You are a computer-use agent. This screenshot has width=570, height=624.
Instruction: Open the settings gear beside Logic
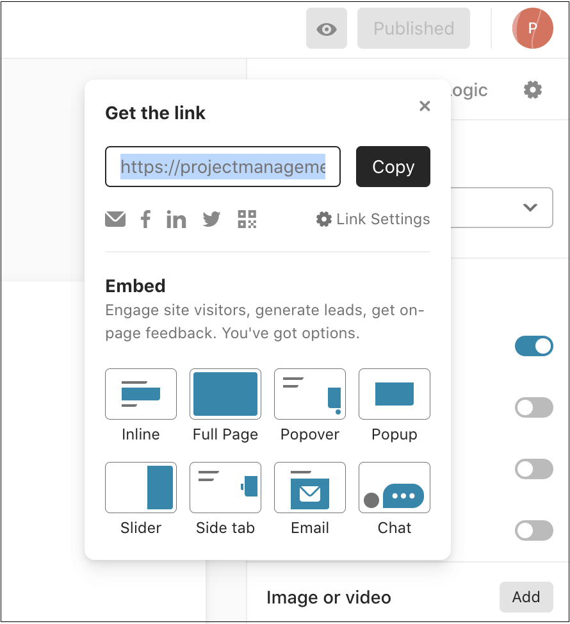pos(533,90)
